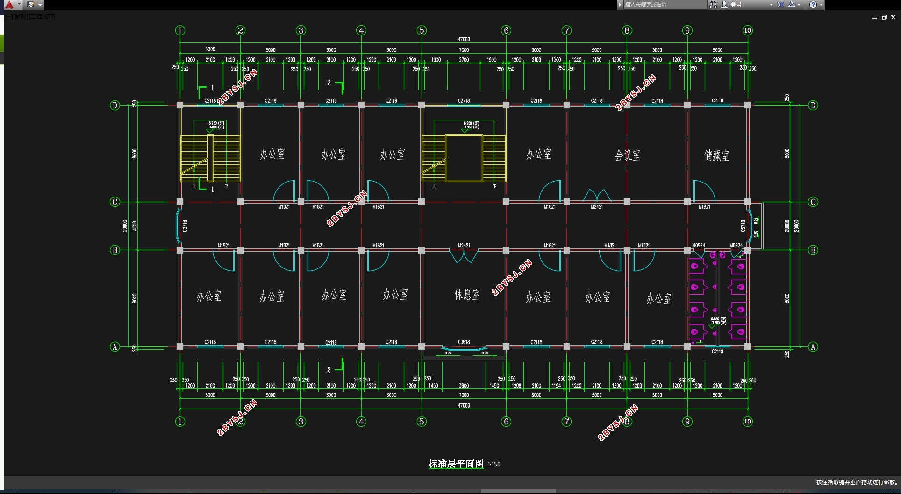Expand the arrow beside the AutoCAD logo
Image resolution: width=901 pixels, height=494 pixels.
click(19, 4)
